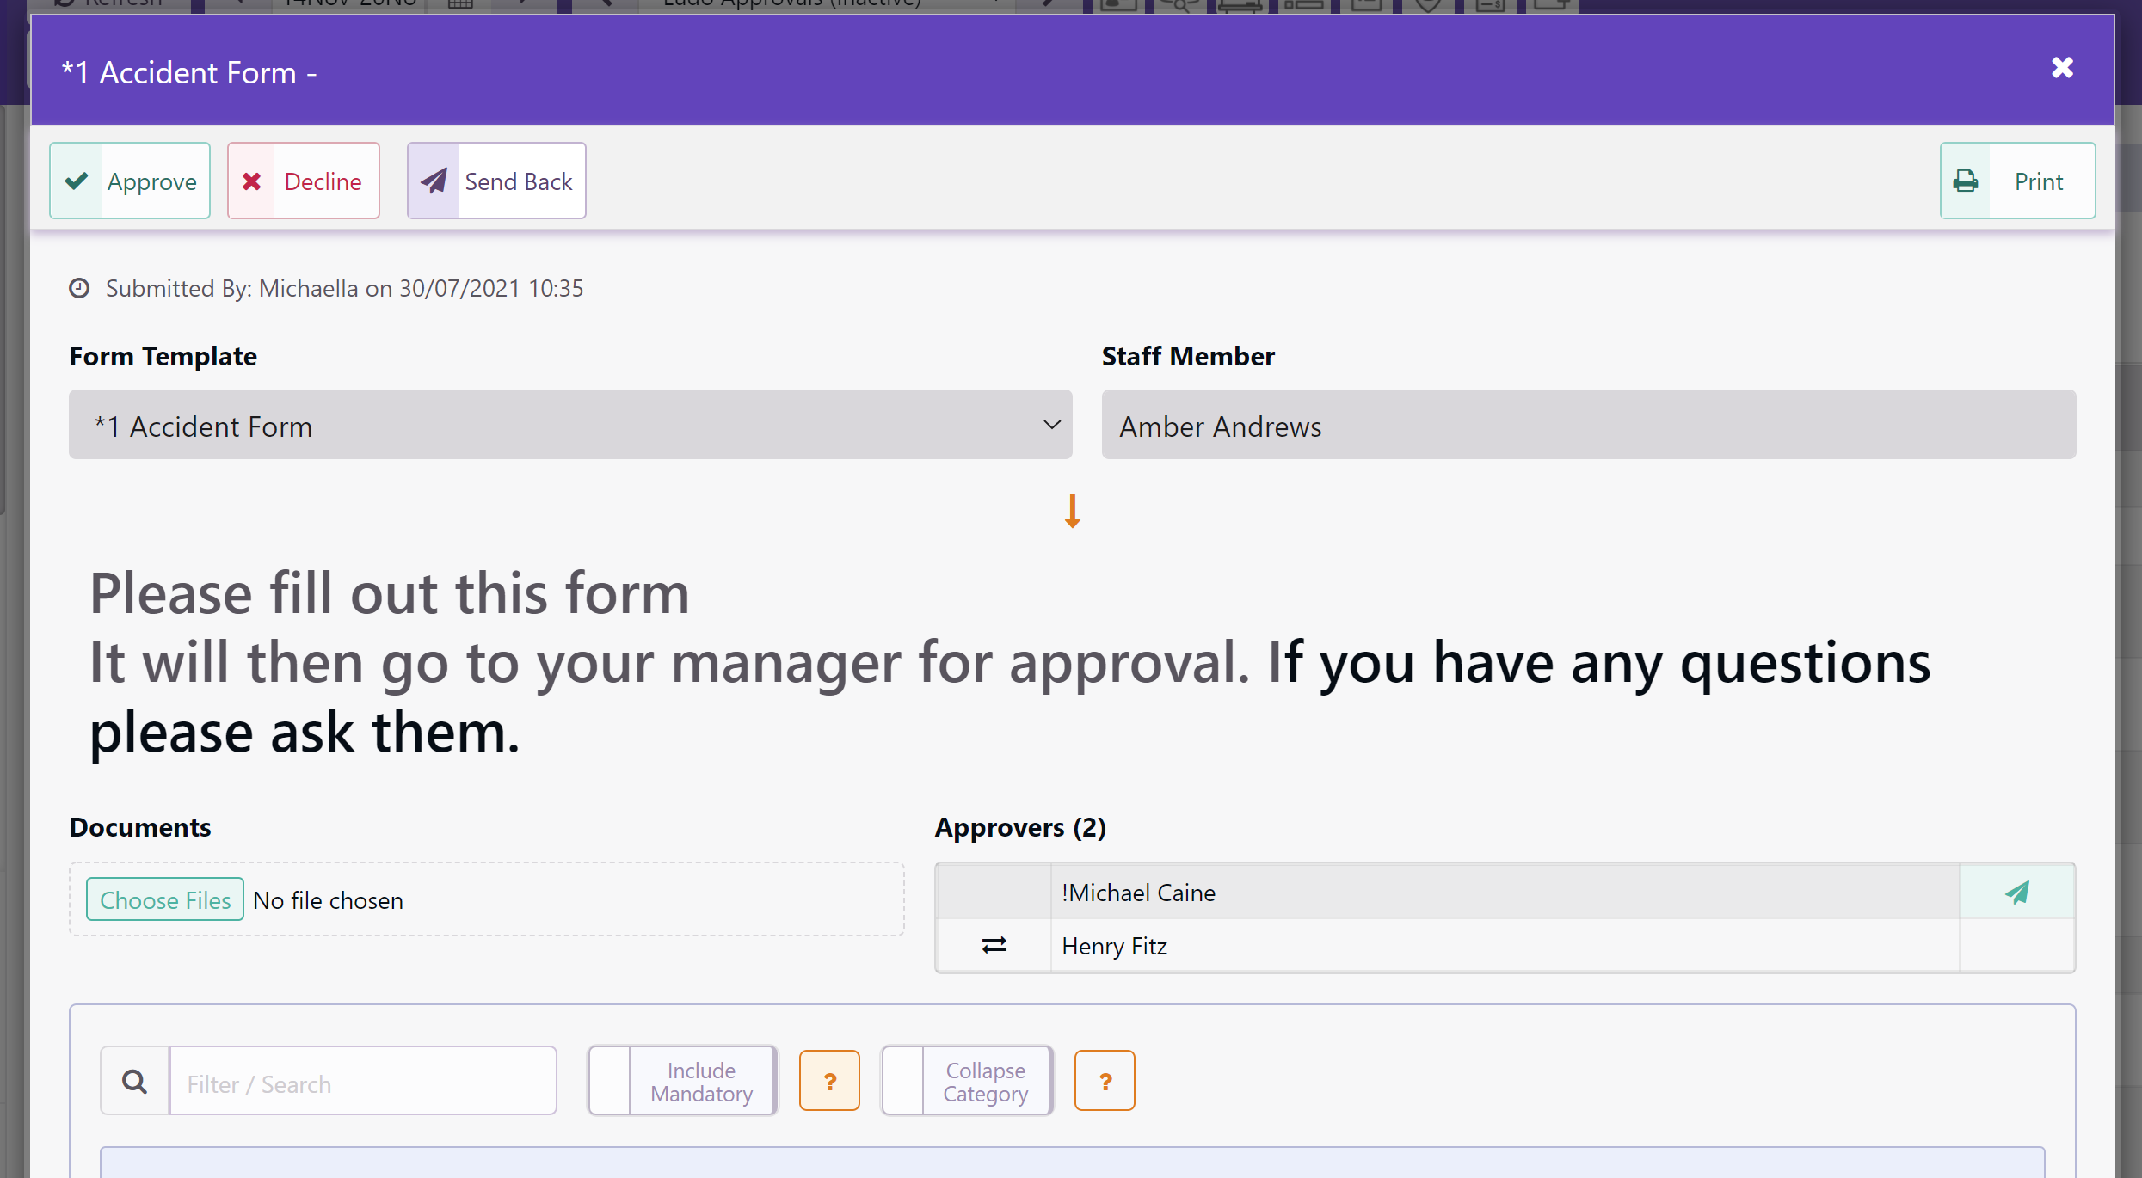The height and width of the screenshot is (1178, 2142).
Task: Decline the accident form
Action: pos(304,181)
